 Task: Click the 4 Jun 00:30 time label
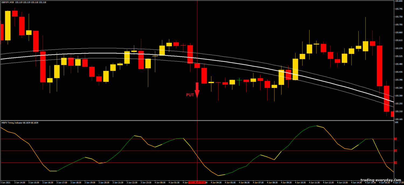[160, 183]
